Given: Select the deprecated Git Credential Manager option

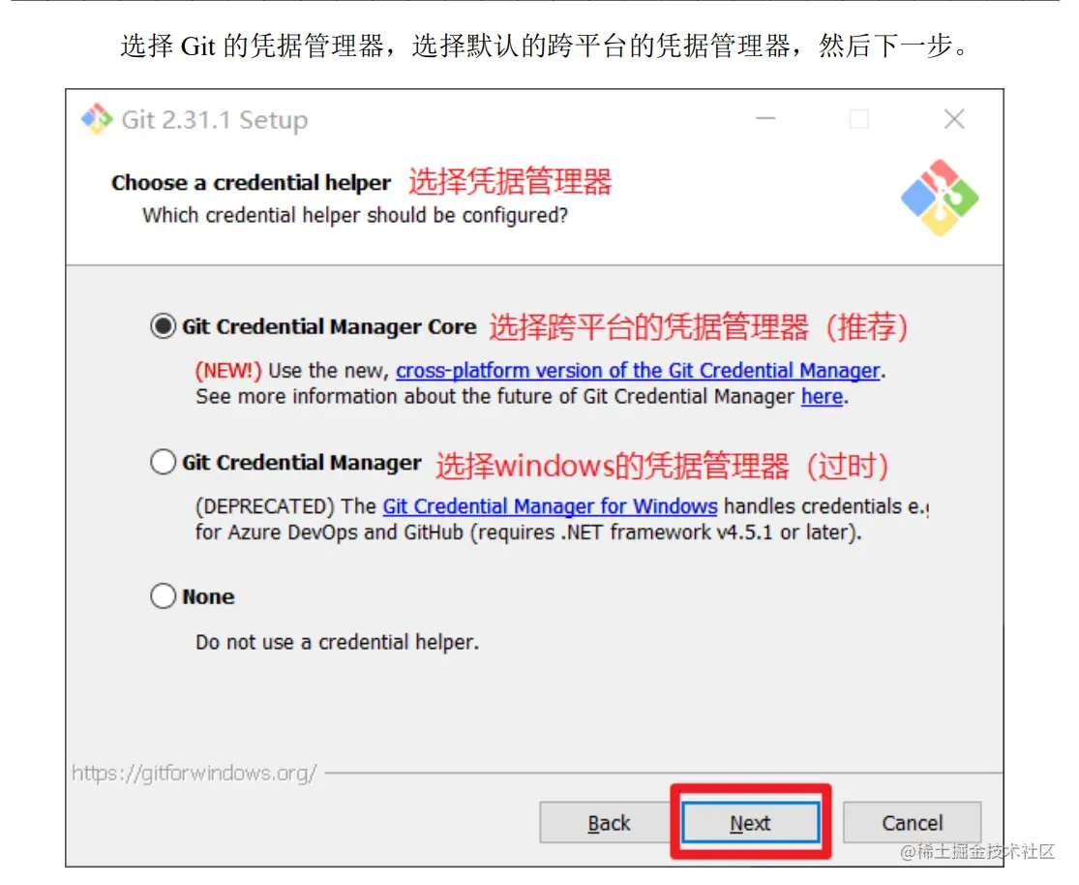Looking at the screenshot, I should pos(164,462).
